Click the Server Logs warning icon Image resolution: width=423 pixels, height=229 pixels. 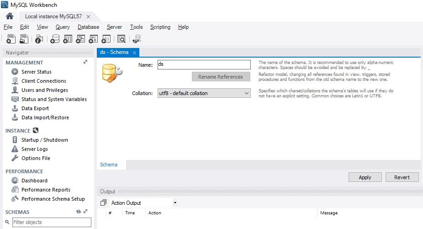point(15,149)
